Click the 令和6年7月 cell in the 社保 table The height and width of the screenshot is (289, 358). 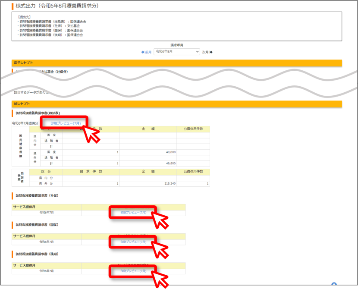47,213
